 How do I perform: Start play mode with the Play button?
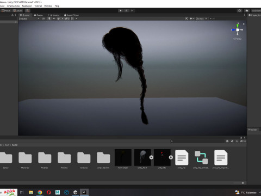pos(121,10)
